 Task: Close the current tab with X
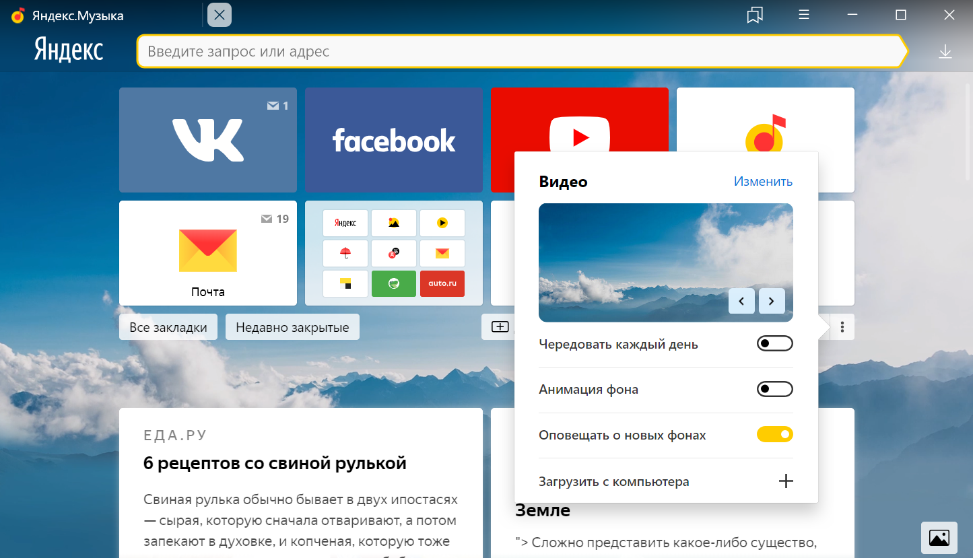(220, 15)
